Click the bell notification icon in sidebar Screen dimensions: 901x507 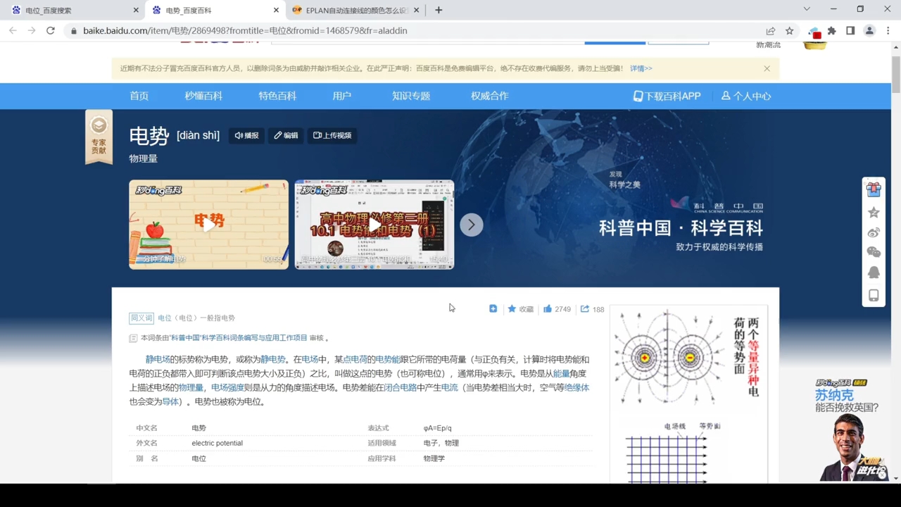click(x=874, y=273)
